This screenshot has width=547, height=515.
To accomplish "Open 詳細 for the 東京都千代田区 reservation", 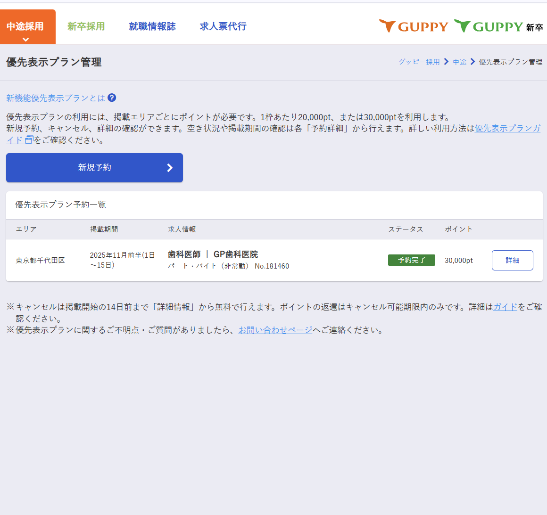I will click(512, 260).
